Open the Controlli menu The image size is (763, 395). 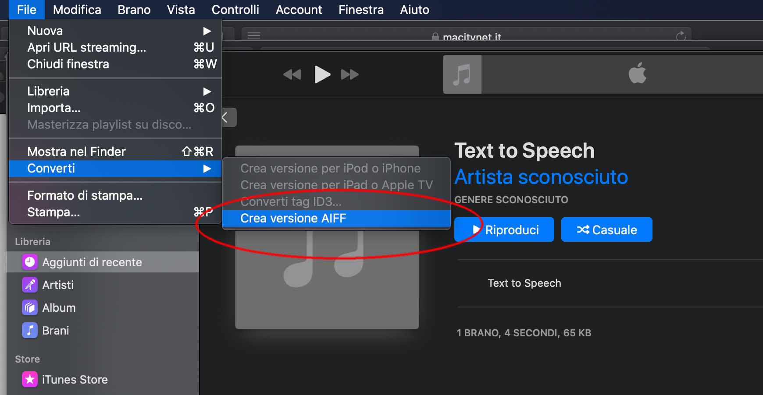coord(235,10)
